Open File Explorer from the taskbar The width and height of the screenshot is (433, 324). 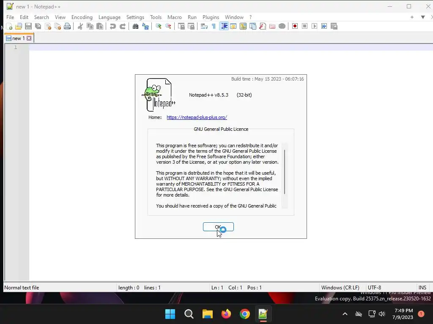coord(207,314)
